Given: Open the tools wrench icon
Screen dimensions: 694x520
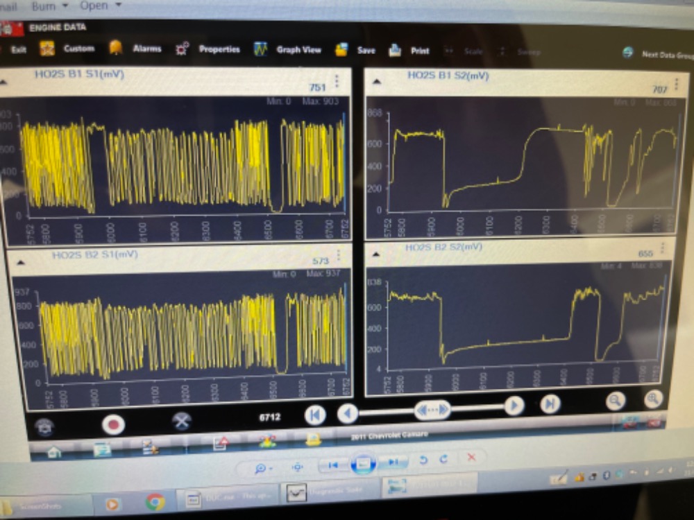Looking at the screenshot, I should (181, 421).
